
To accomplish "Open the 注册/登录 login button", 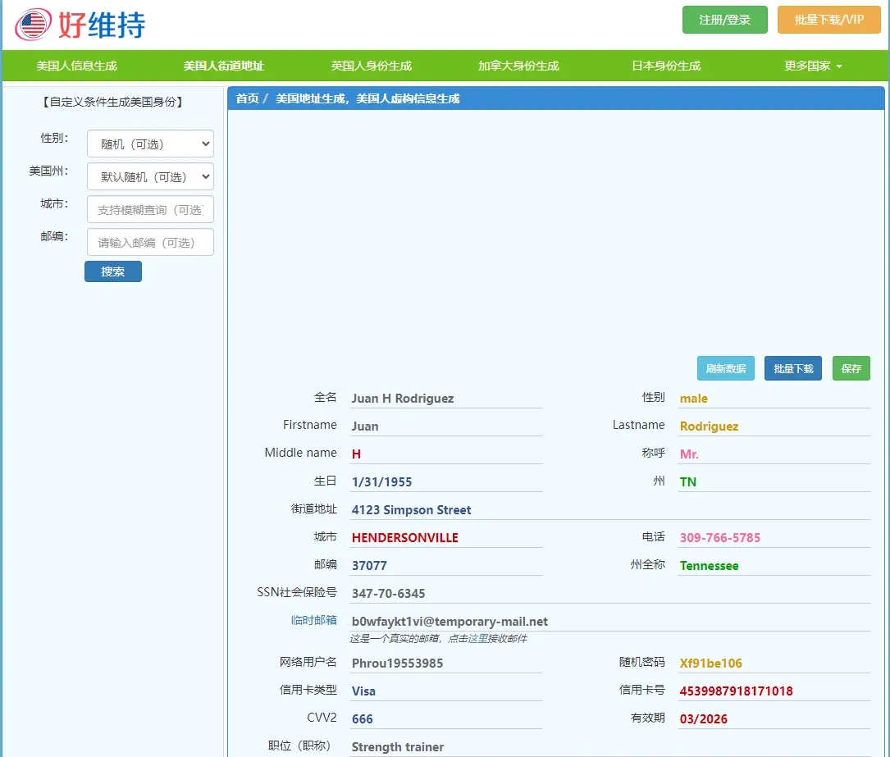I will pyautogui.click(x=724, y=20).
